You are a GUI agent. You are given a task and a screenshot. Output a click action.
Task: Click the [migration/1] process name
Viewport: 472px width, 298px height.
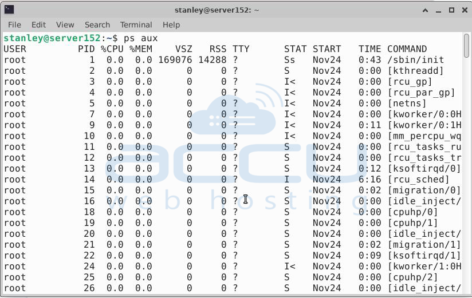click(424, 245)
